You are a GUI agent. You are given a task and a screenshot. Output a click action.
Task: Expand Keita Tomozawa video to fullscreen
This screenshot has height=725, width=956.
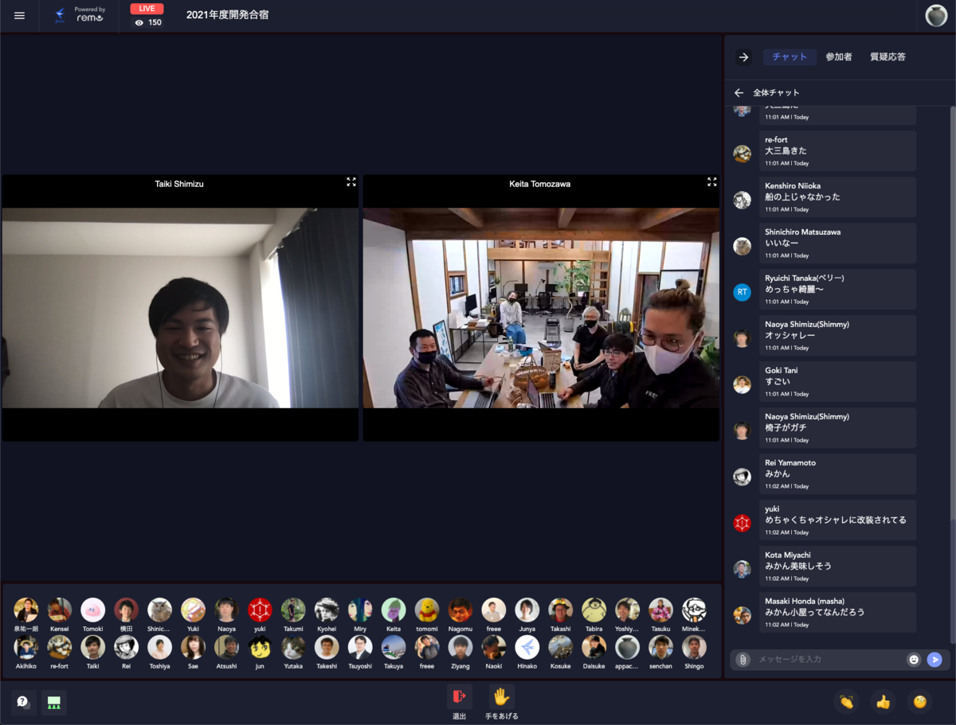coord(711,182)
